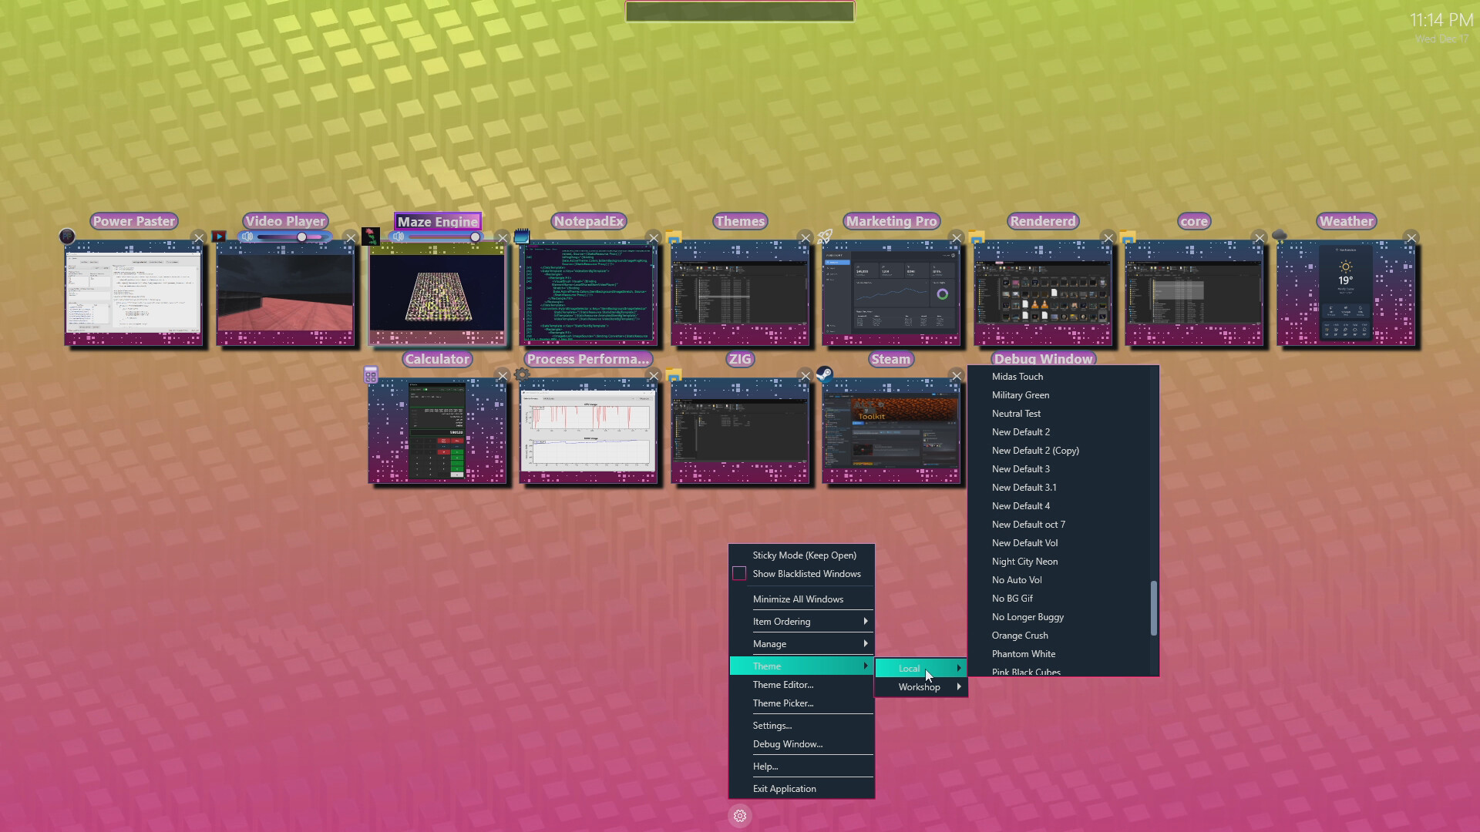Click the rocket icon on the Marketing Pro thumbnail

(825, 237)
